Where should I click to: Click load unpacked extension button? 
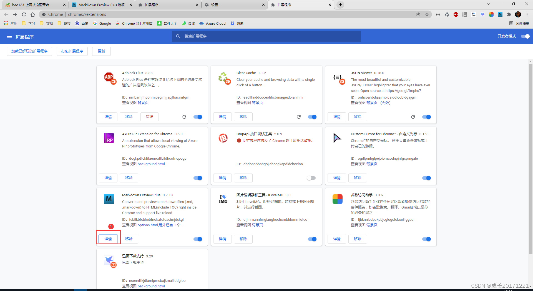click(x=29, y=51)
